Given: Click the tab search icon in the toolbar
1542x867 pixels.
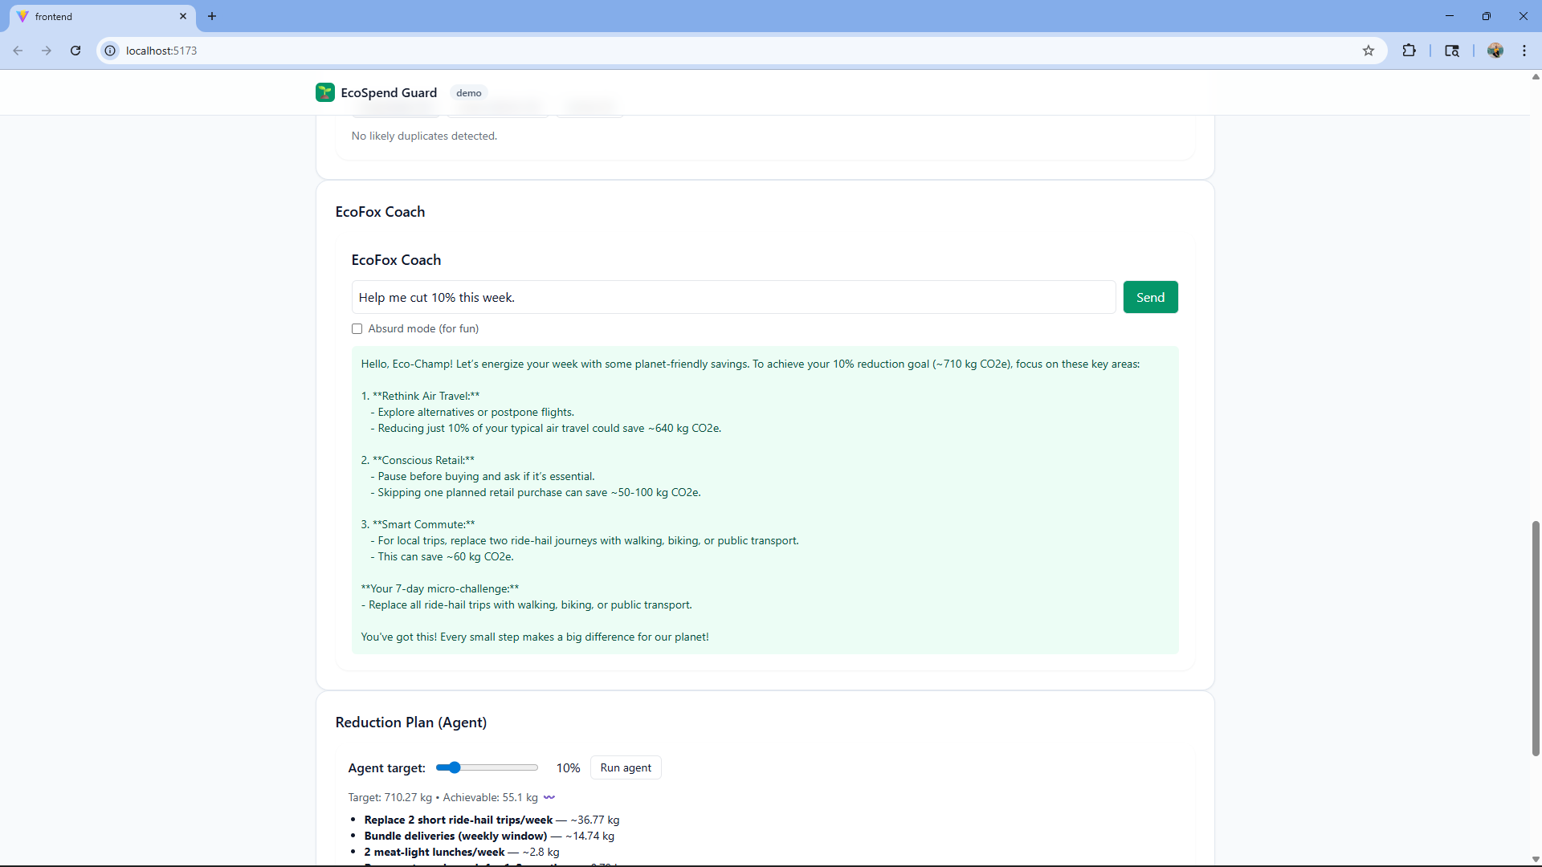Looking at the screenshot, I should click(x=1451, y=51).
